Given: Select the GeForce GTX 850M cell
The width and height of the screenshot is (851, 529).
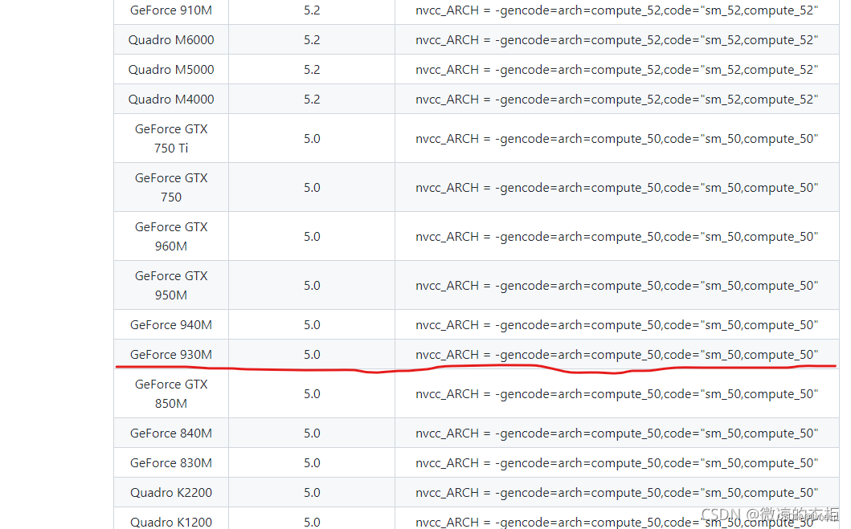Looking at the screenshot, I should 171,394.
